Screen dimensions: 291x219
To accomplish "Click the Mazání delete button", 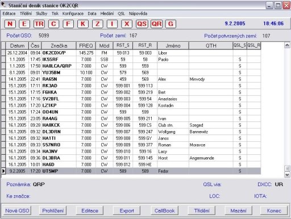I will (238, 210).
